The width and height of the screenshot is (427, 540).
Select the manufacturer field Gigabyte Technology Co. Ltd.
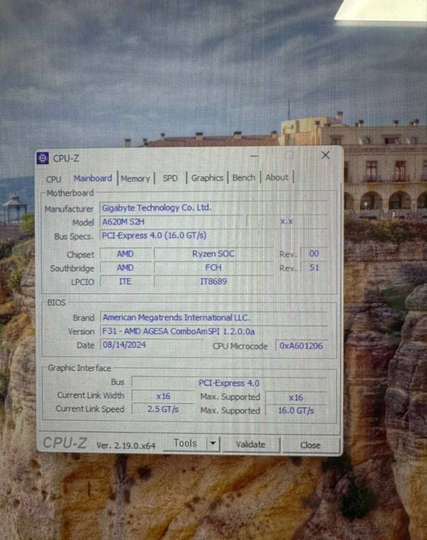point(213,208)
